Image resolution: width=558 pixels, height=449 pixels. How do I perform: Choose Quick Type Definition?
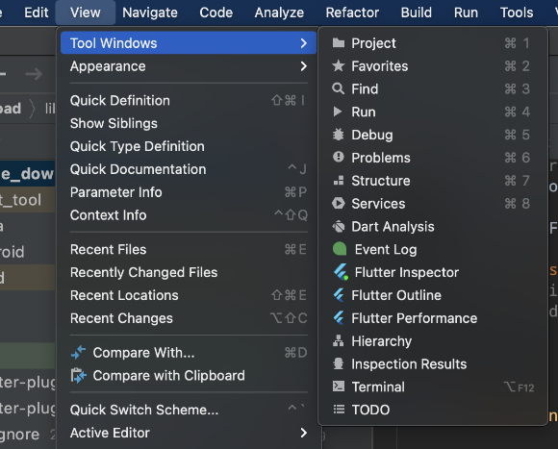tap(189, 146)
